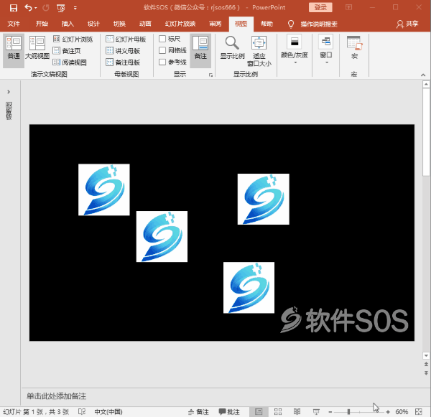Fit slide to current window icon
The width and height of the screenshot is (431, 417).
point(419,411)
